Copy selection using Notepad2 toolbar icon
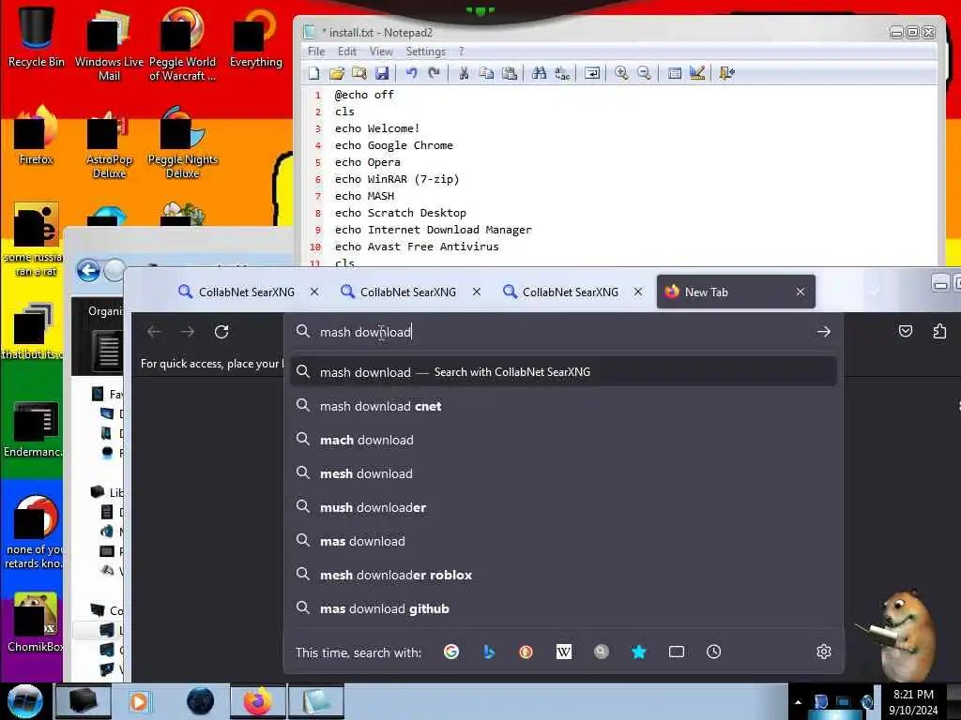The image size is (961, 720). (x=487, y=73)
